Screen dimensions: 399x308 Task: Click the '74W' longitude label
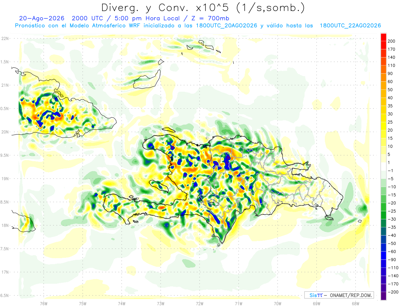click(x=121, y=303)
